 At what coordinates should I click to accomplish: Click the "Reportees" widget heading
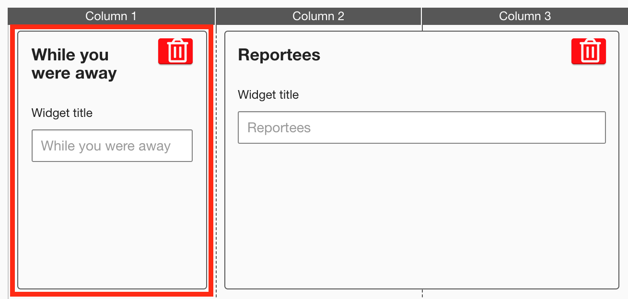(x=279, y=55)
